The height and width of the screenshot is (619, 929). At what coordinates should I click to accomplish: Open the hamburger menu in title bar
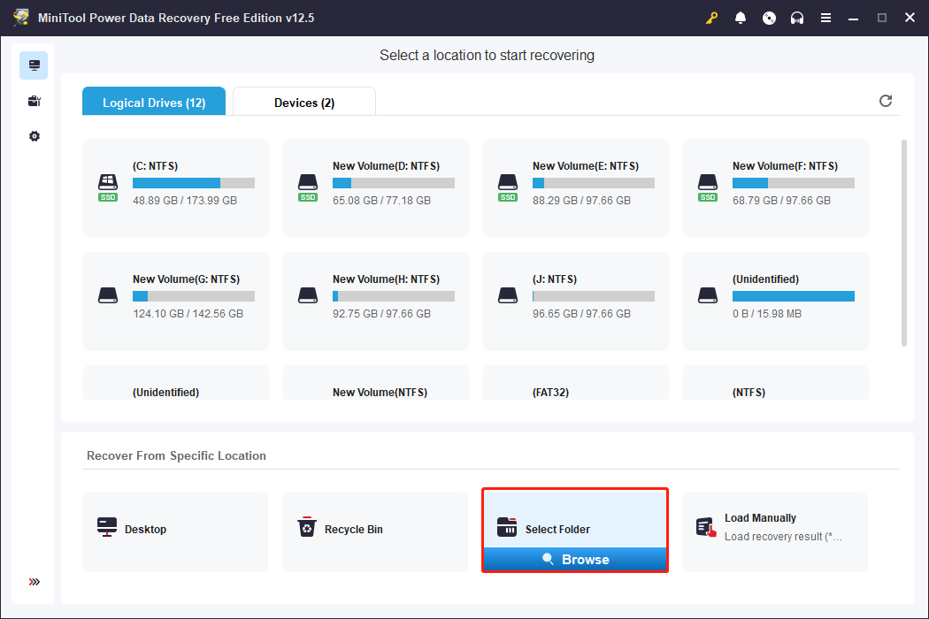825,18
